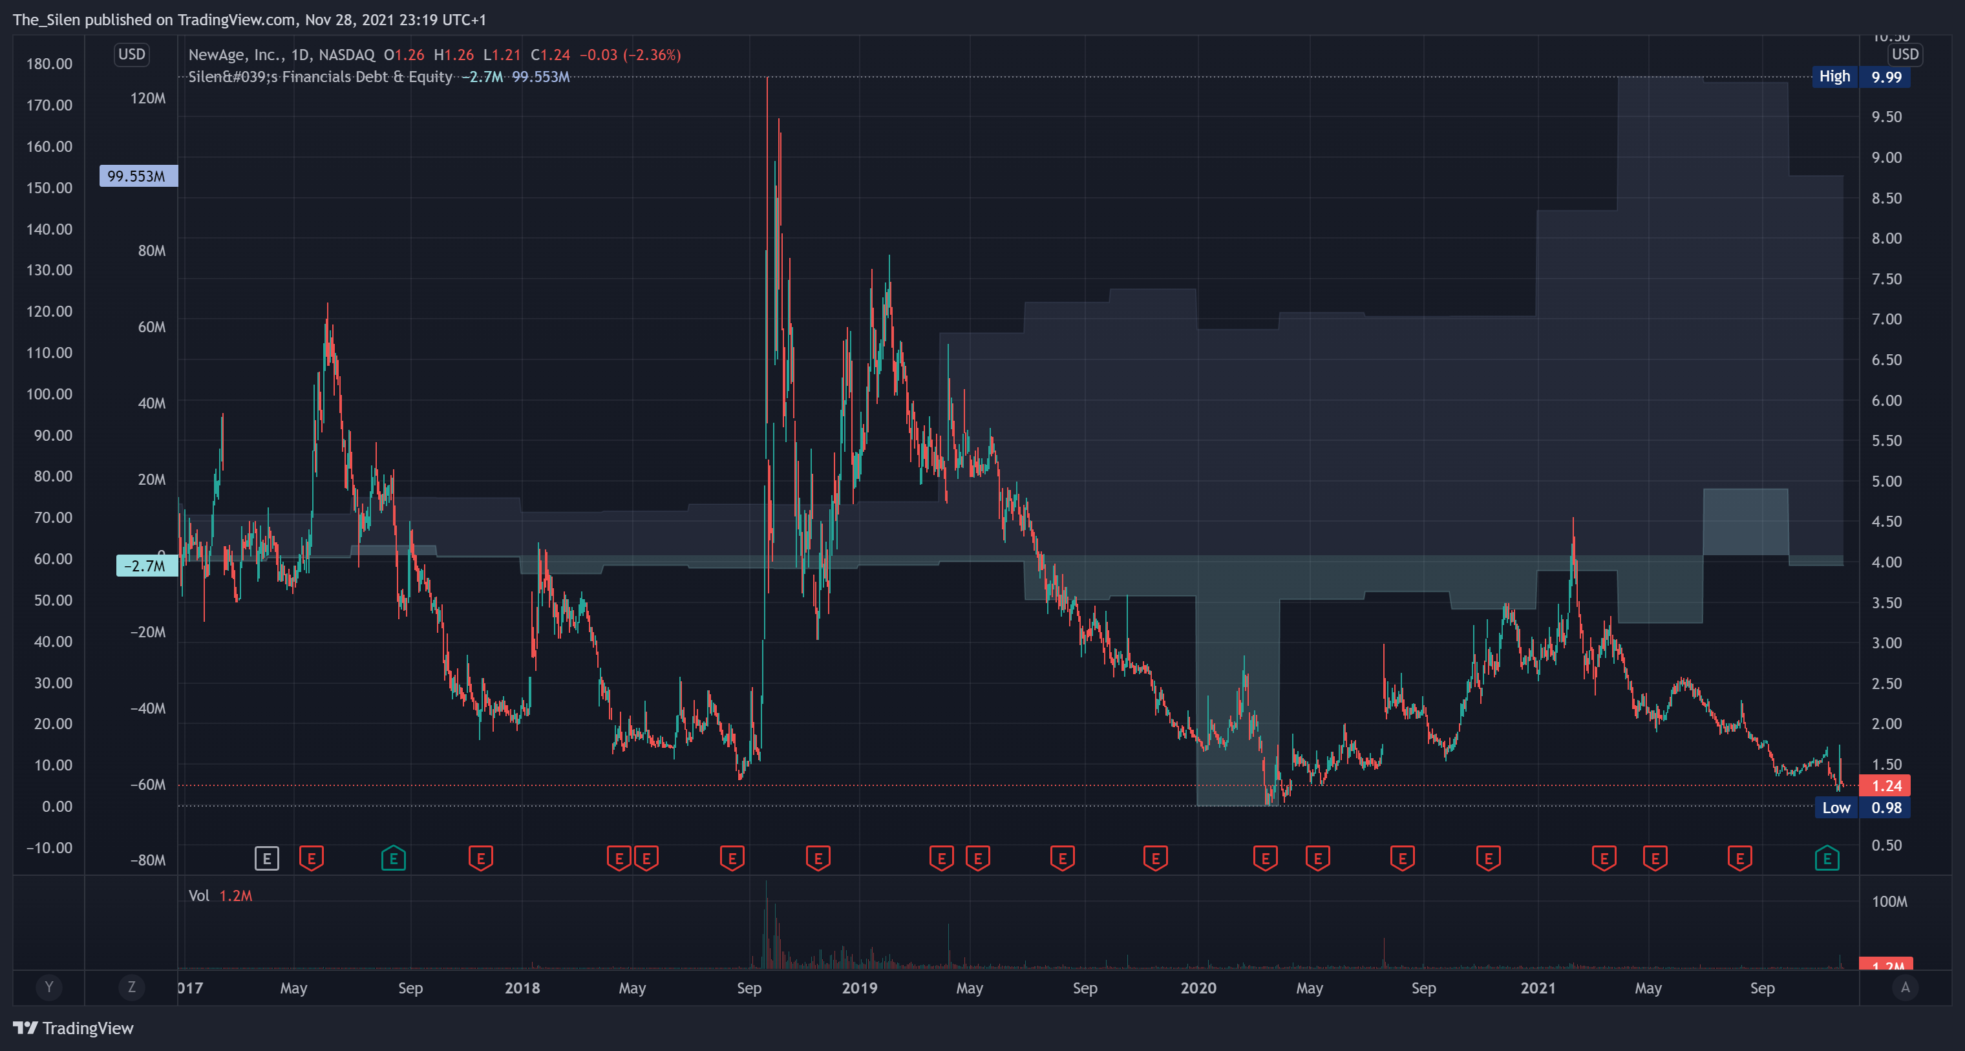Click the 2020 label on the time axis
This screenshot has width=1965, height=1051.
(1198, 988)
